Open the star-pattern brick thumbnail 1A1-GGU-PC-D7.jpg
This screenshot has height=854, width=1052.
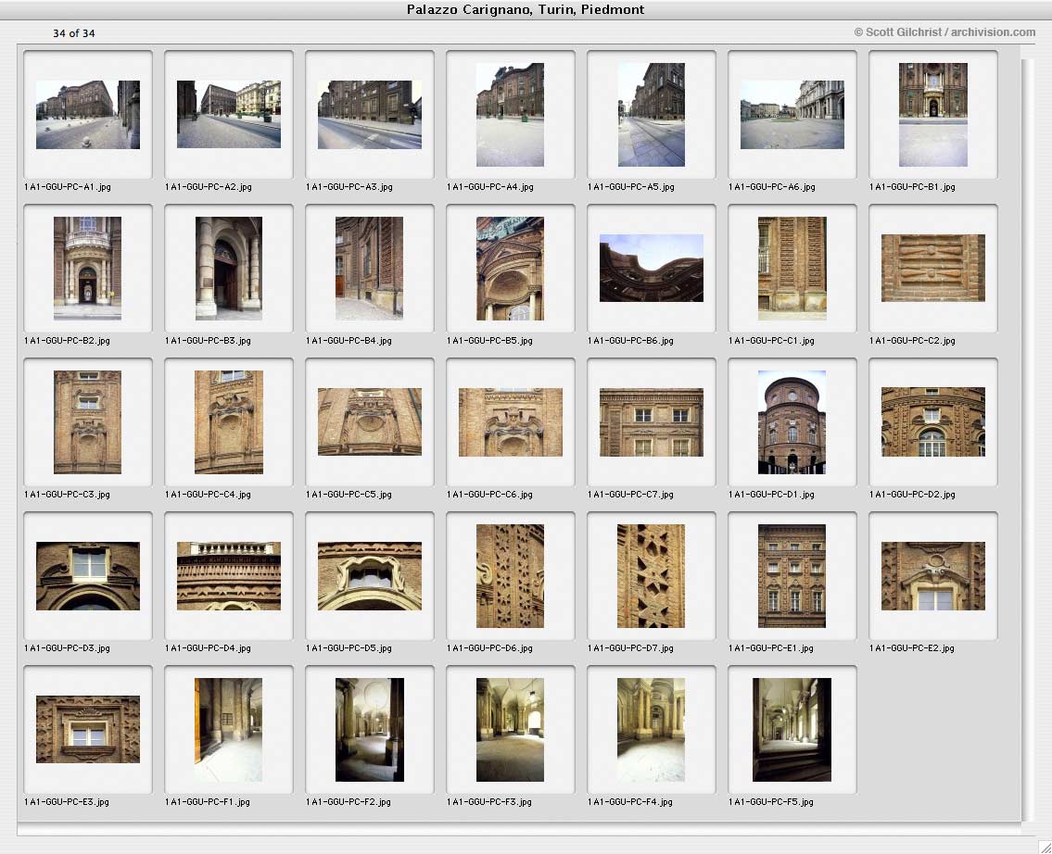point(652,576)
